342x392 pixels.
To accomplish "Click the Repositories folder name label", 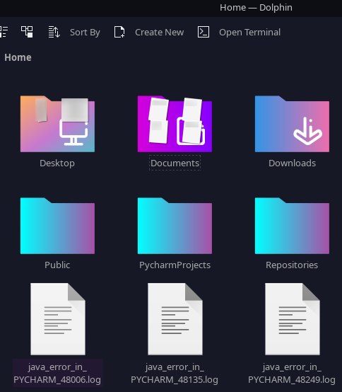I will 292,265.
